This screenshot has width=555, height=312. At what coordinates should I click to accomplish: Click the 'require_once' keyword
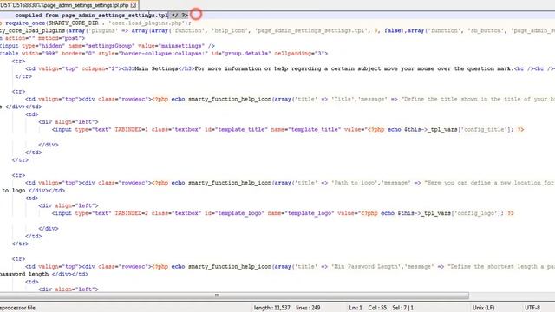click(25, 23)
